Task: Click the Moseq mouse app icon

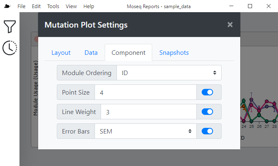Action: [7, 6]
